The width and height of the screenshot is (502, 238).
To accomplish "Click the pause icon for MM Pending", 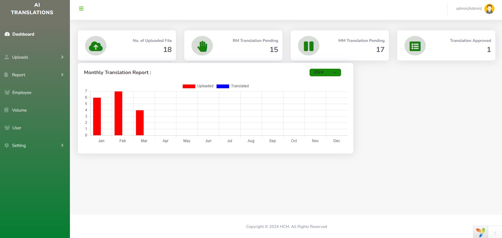I will [x=309, y=46].
